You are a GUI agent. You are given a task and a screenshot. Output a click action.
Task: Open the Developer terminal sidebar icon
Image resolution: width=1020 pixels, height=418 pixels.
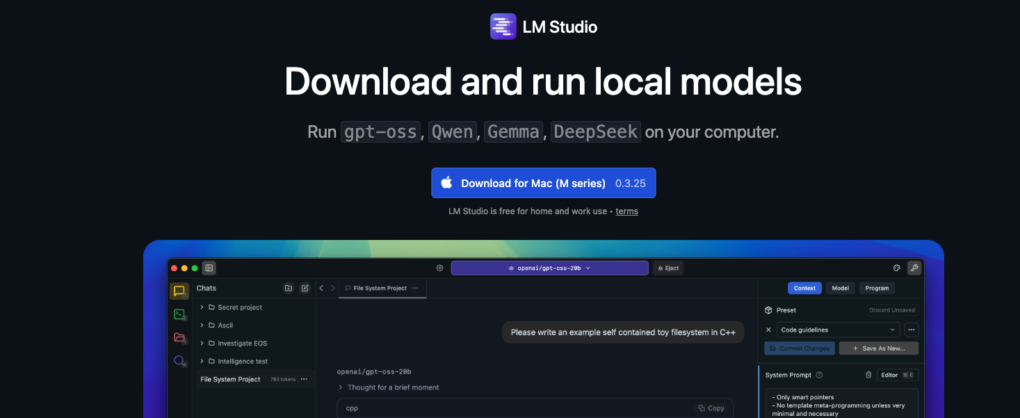[x=179, y=314]
